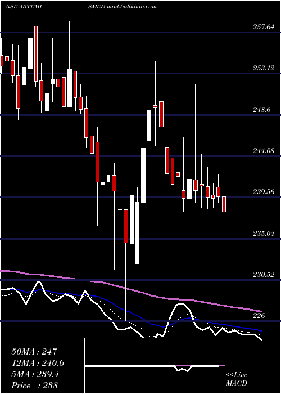Click the 12MA : 240.6 readout

tap(38, 363)
